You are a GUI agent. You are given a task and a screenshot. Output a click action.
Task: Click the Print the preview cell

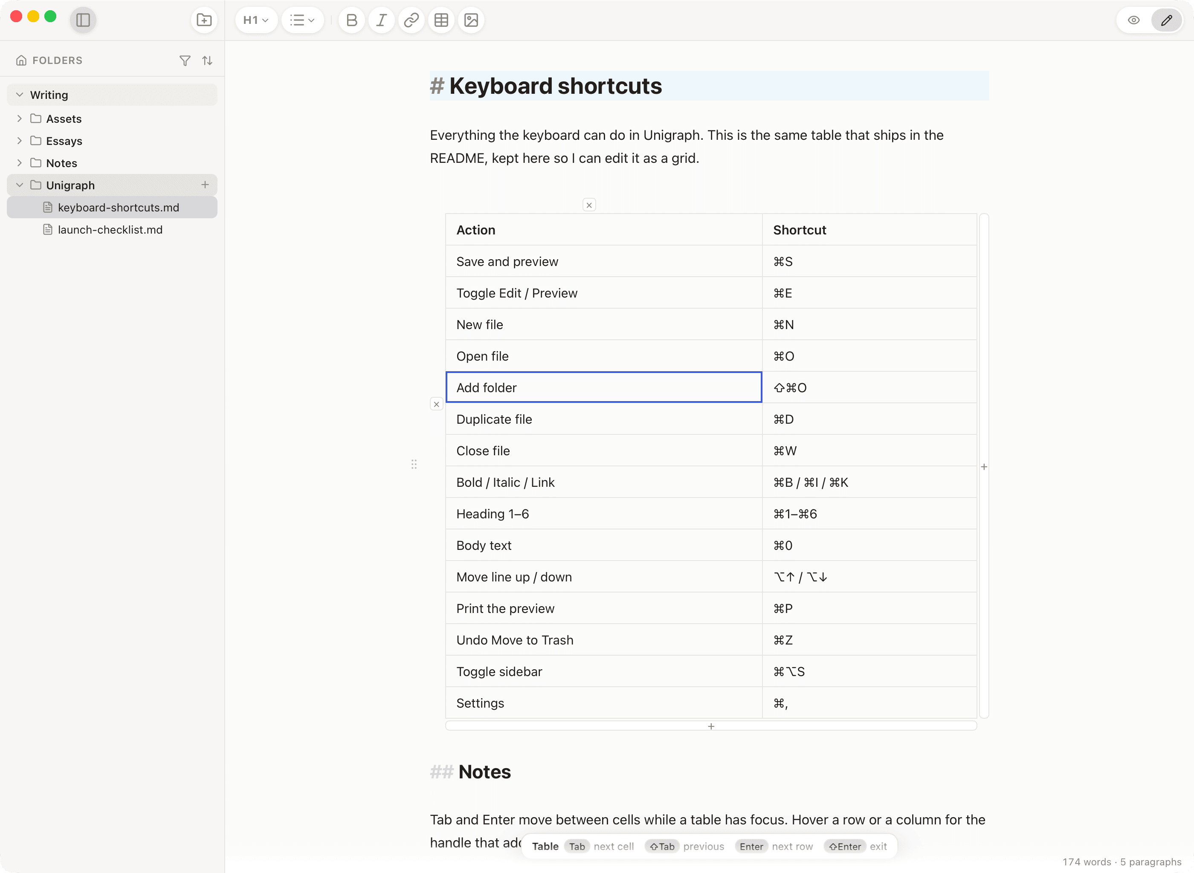pyautogui.click(x=604, y=608)
